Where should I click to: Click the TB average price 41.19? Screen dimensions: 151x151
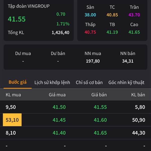pyautogui.click(x=112, y=32)
